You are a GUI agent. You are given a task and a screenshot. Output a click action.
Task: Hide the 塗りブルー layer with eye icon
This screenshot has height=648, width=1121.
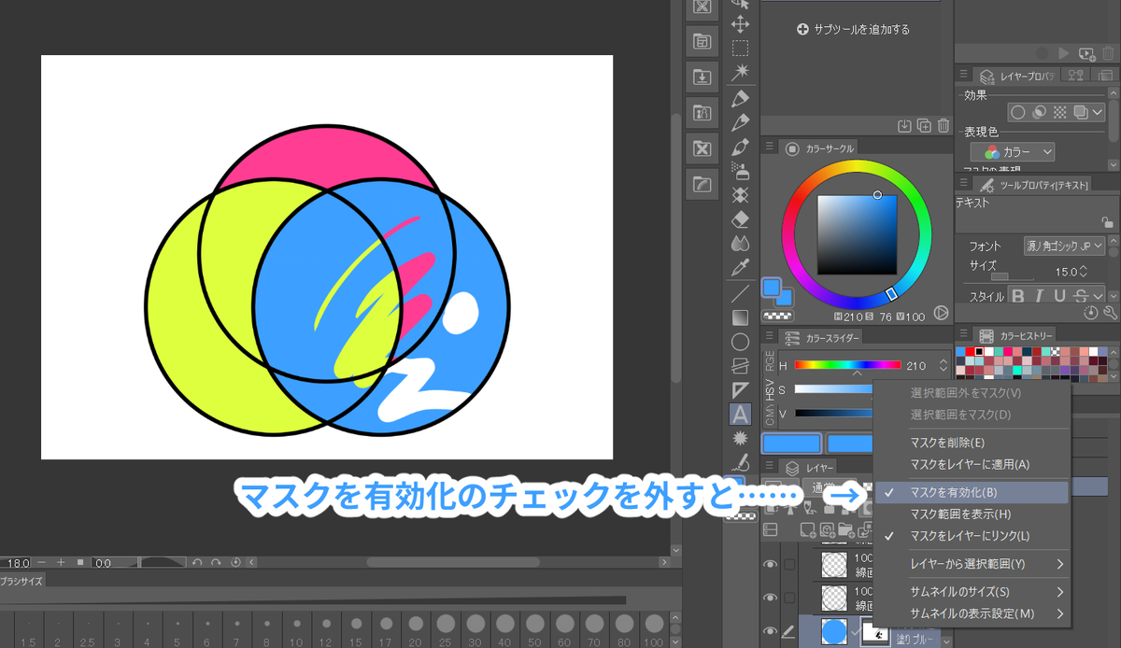pos(771,632)
